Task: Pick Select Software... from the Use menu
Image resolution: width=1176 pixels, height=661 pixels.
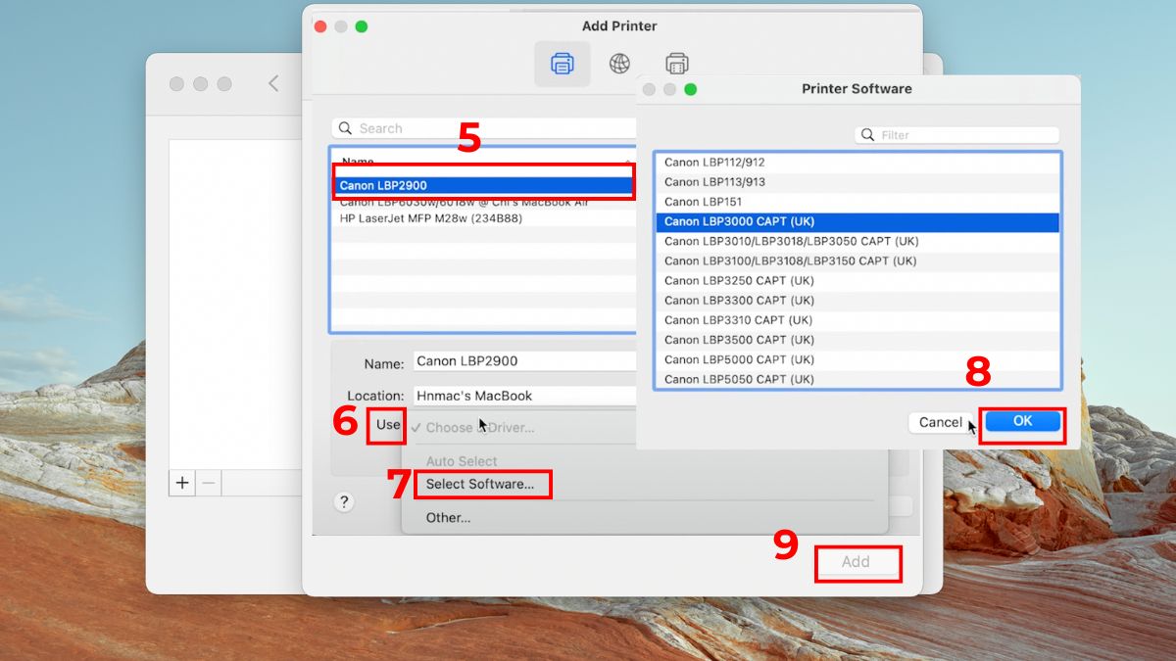Action: 480,484
